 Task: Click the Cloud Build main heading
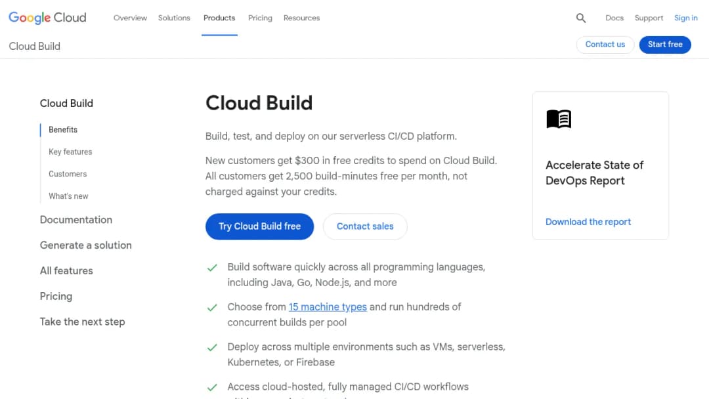coord(259,103)
